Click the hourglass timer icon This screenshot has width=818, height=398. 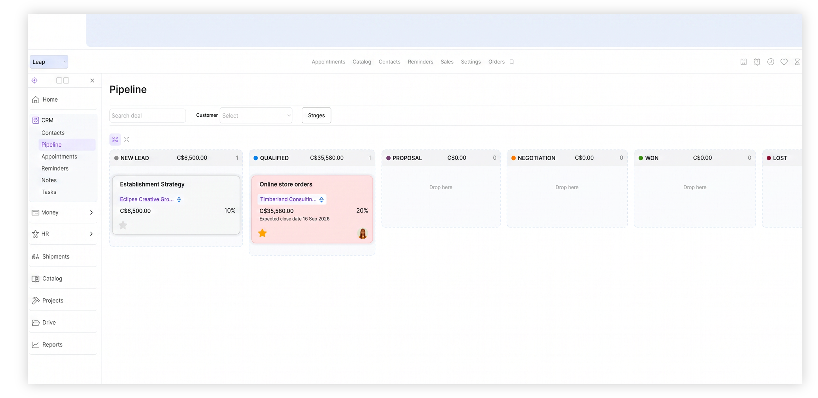[x=797, y=62]
